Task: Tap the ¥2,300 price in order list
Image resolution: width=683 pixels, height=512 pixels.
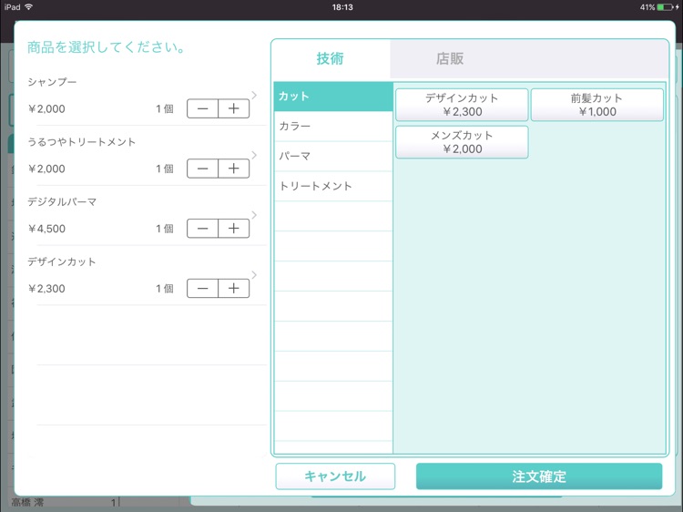Action: click(x=46, y=289)
